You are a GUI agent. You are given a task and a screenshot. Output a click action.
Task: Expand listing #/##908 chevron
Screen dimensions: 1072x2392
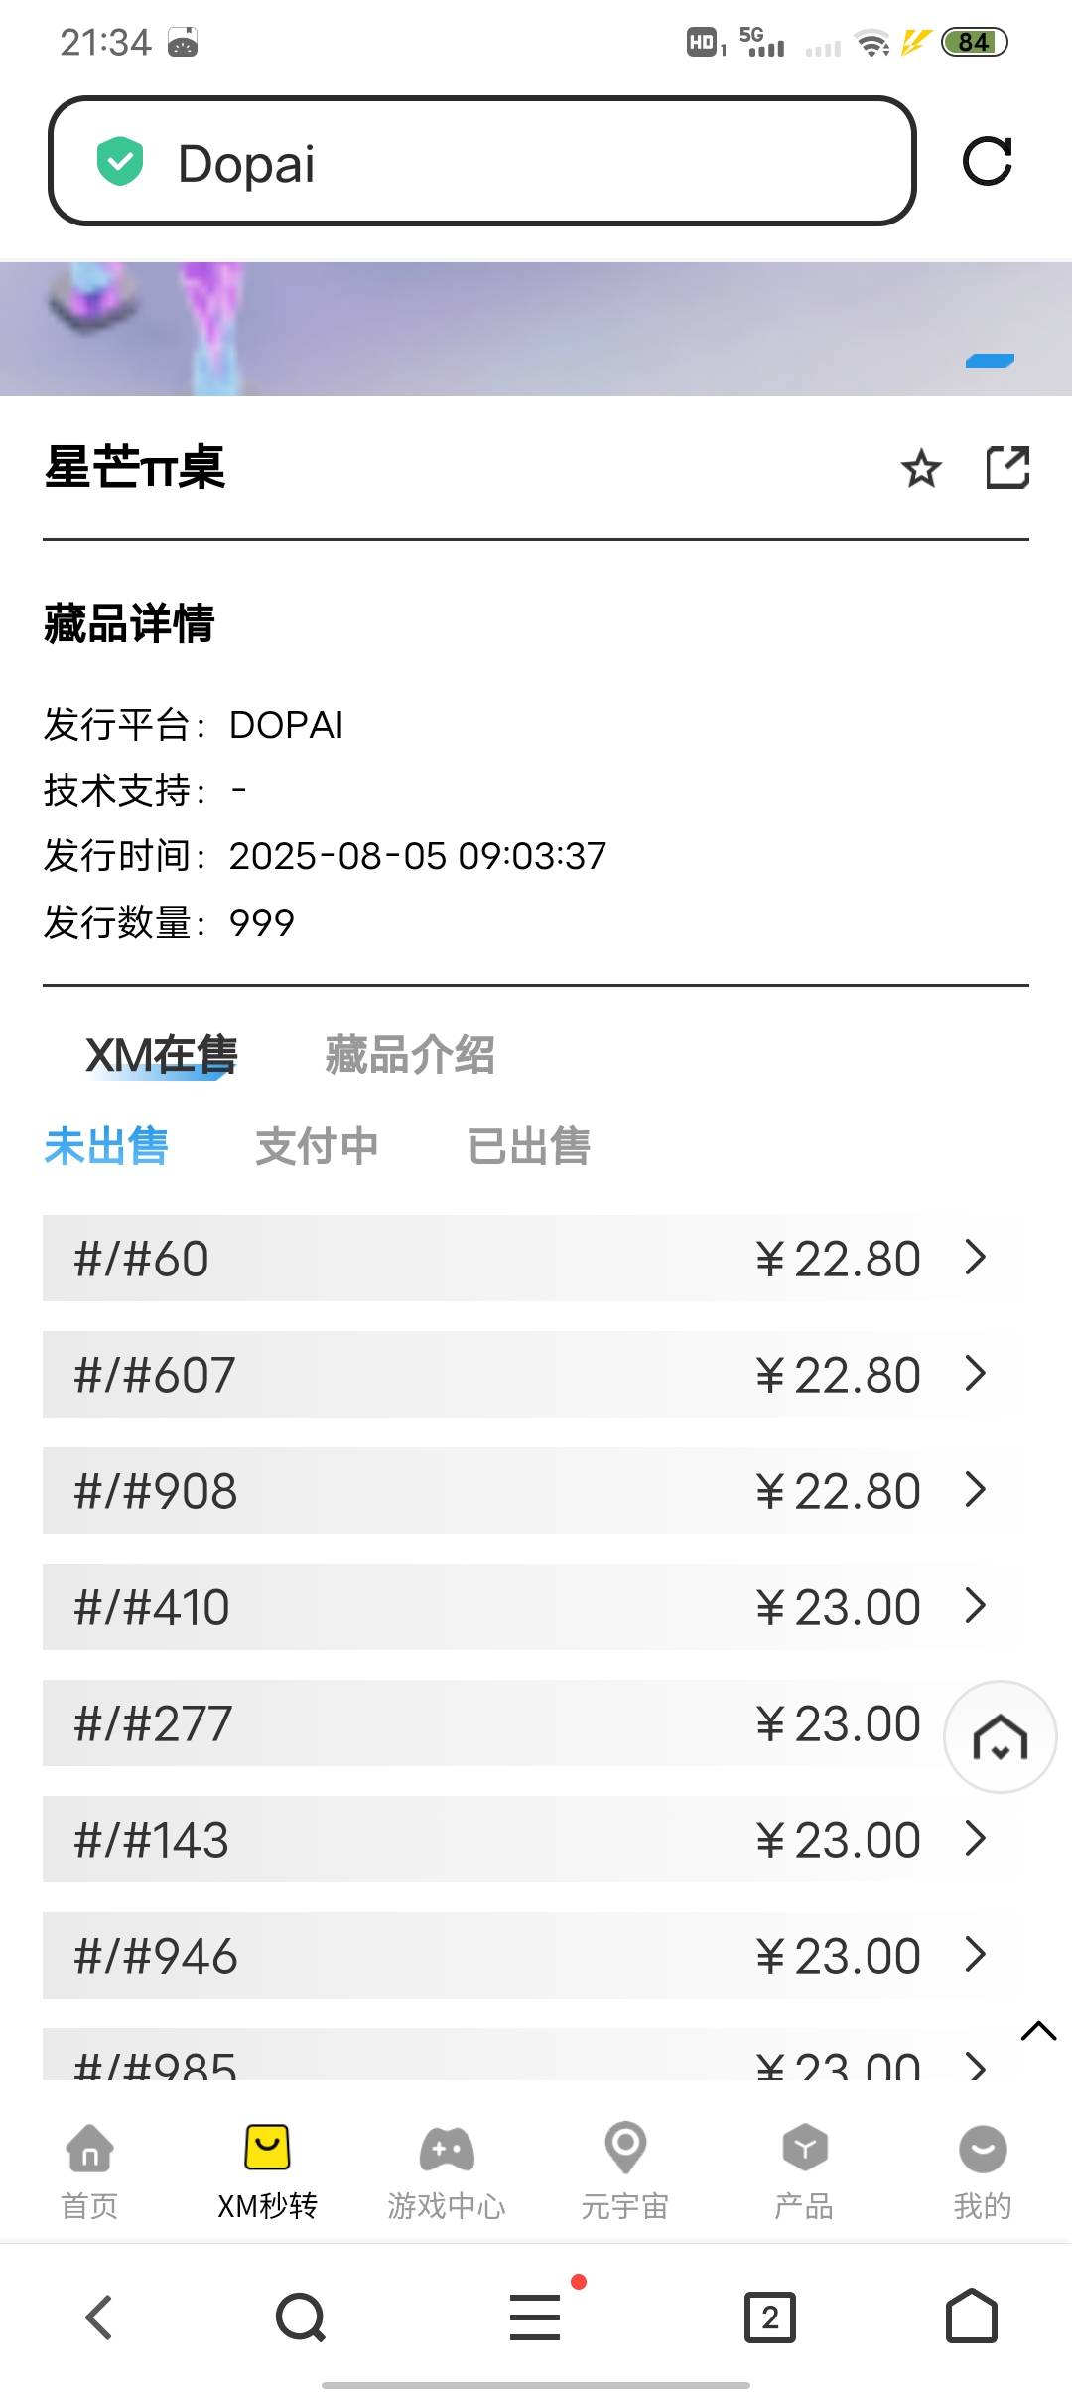pyautogui.click(x=976, y=1490)
